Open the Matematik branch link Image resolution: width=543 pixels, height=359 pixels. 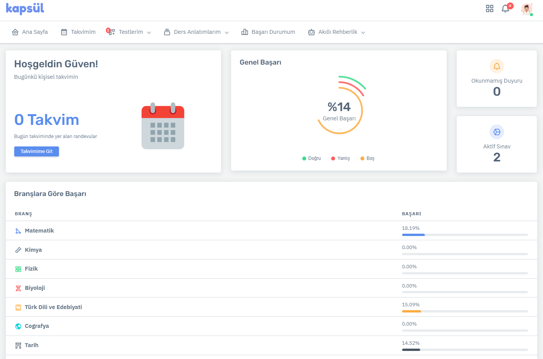(39, 231)
